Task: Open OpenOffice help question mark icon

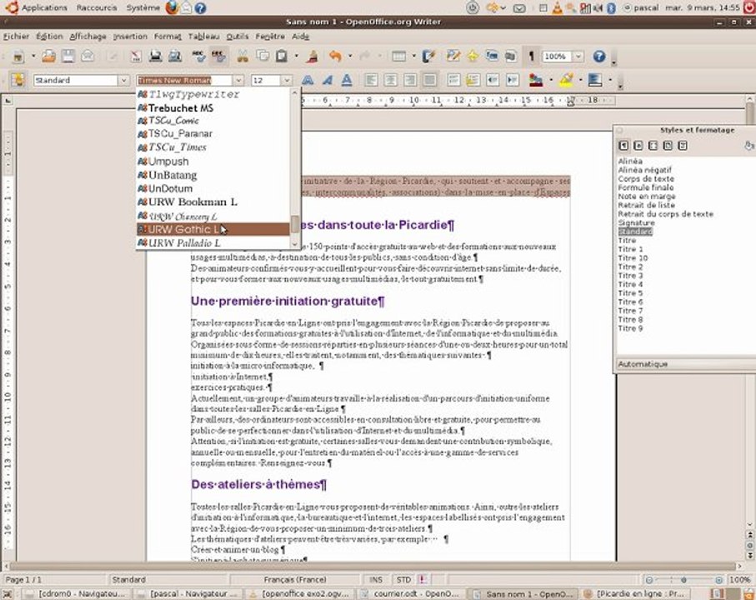Action: point(599,57)
